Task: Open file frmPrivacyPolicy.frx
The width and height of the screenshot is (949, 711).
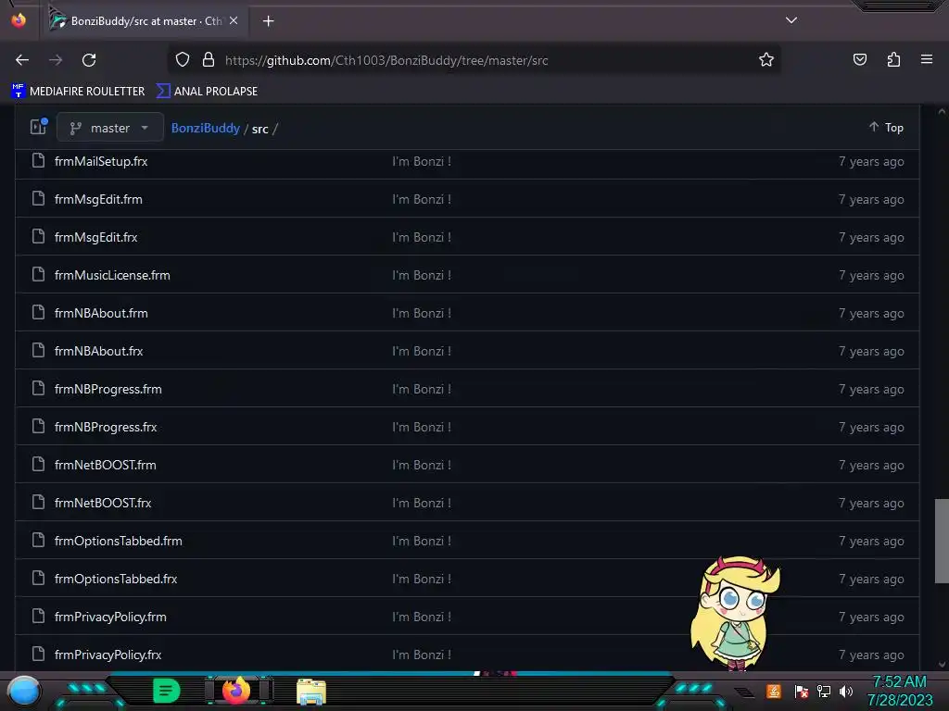Action: (108, 655)
